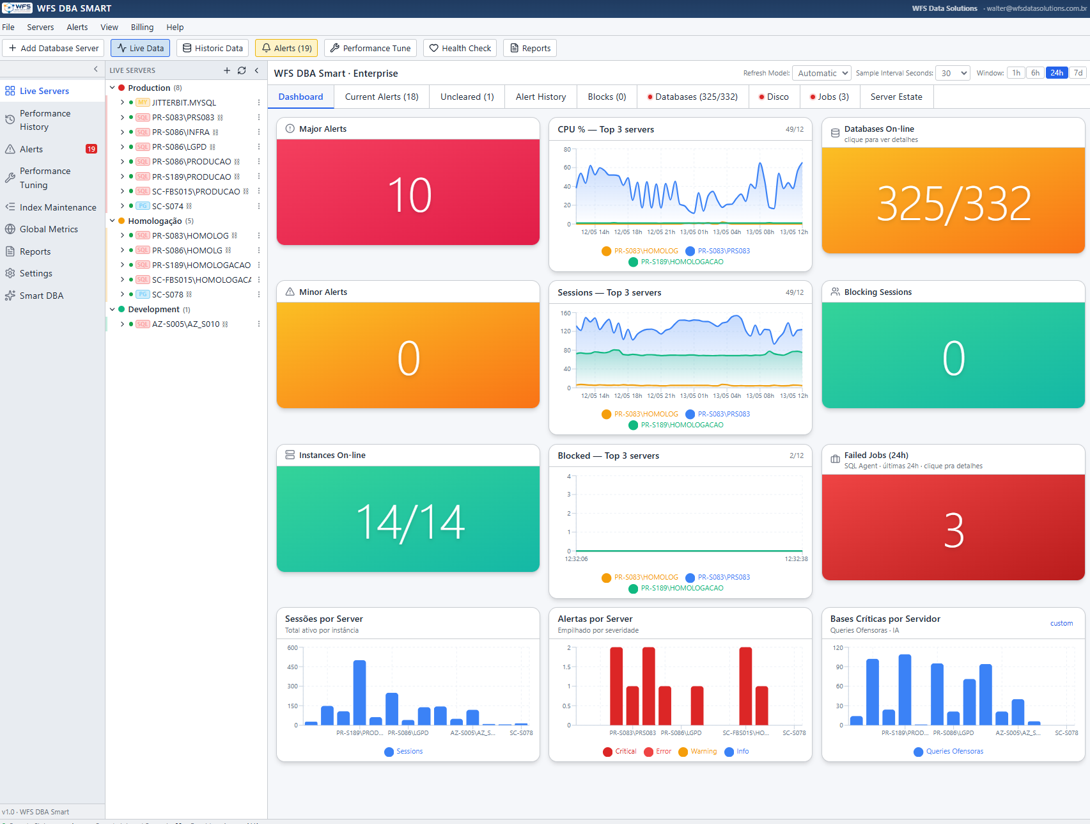
Task: Launch the Health Check tool
Action: (x=460, y=48)
